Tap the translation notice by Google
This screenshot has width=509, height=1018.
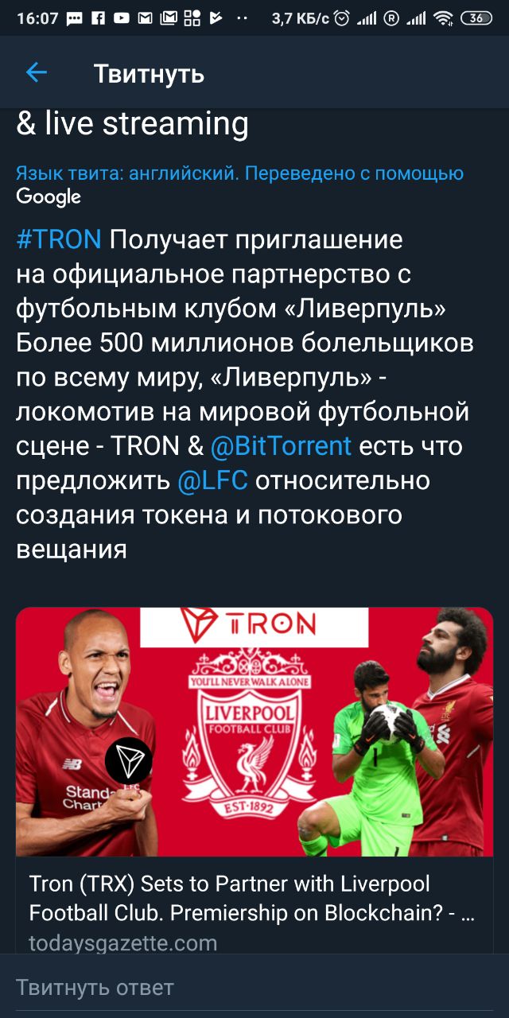(x=239, y=185)
